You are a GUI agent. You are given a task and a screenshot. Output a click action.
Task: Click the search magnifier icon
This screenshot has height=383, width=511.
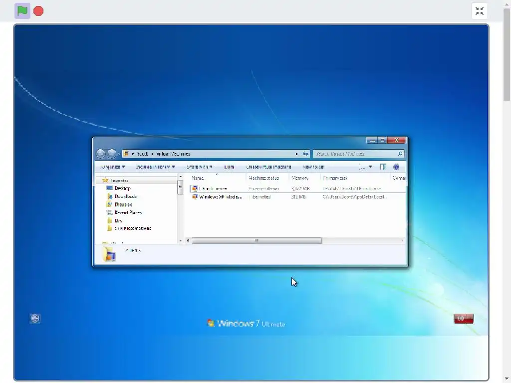[400, 154]
